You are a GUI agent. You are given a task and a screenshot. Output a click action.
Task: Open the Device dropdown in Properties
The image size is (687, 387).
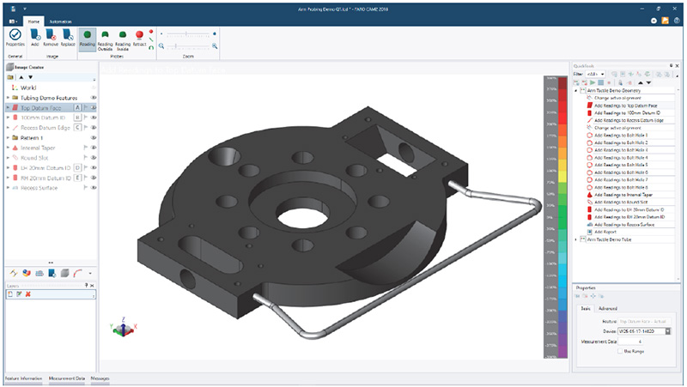(x=667, y=330)
